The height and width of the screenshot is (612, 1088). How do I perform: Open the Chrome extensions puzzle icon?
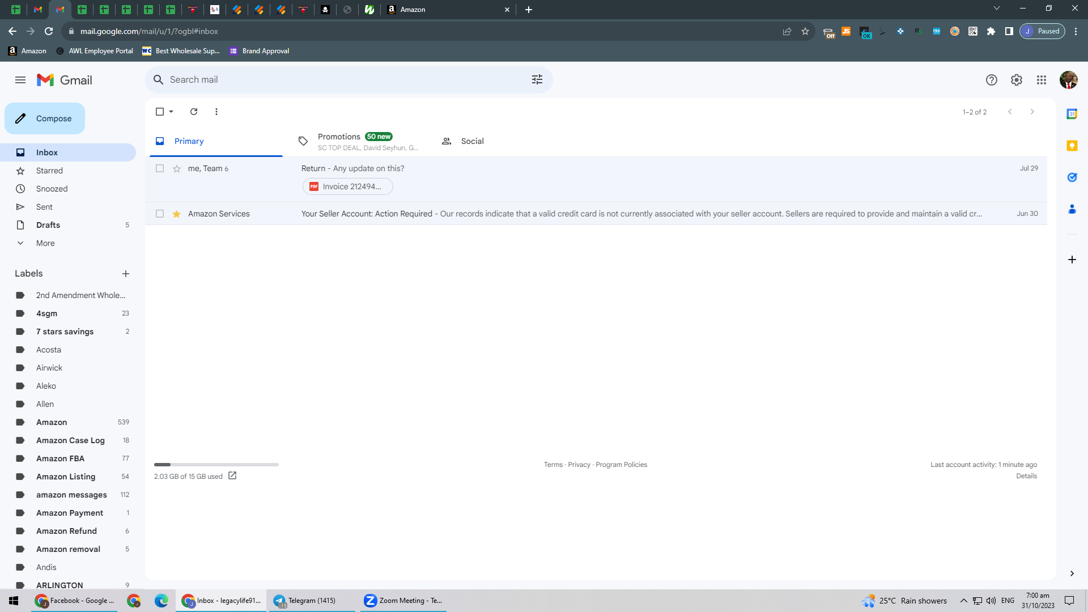tap(991, 31)
